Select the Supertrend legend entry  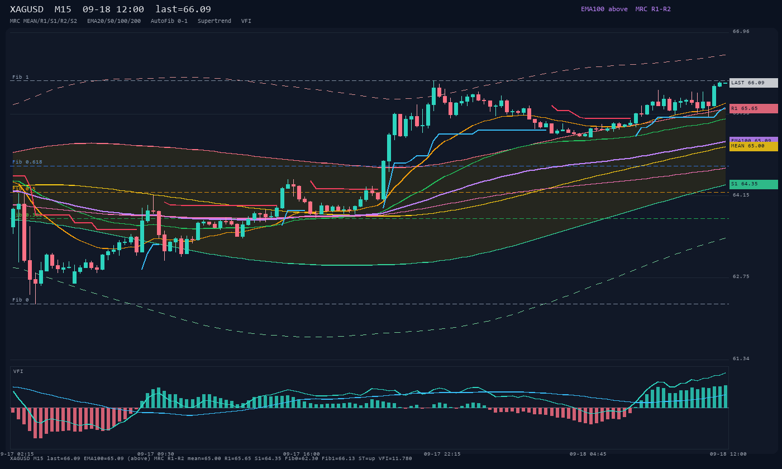214,21
